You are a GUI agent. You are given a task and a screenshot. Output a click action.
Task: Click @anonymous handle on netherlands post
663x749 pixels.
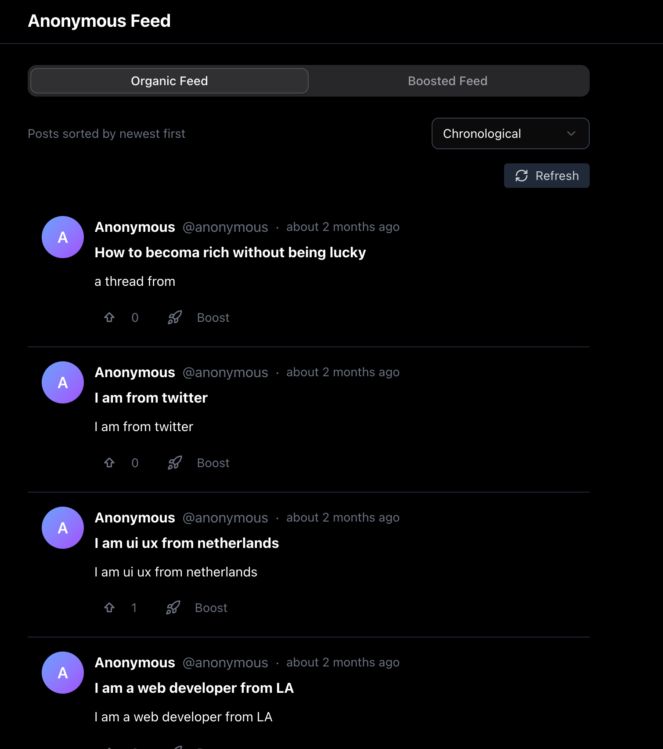click(x=225, y=518)
